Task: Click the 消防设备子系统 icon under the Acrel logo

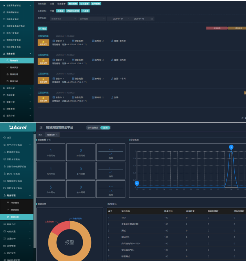Action: tap(4, 188)
